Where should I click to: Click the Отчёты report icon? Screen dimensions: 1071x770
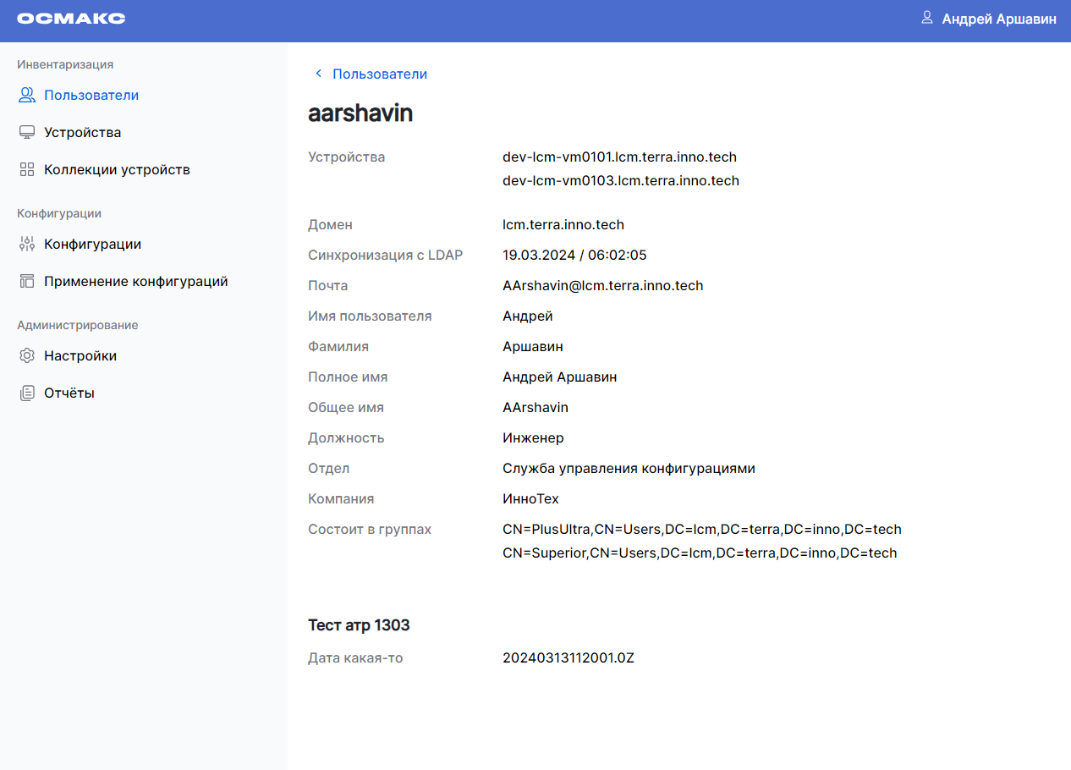[x=25, y=393]
